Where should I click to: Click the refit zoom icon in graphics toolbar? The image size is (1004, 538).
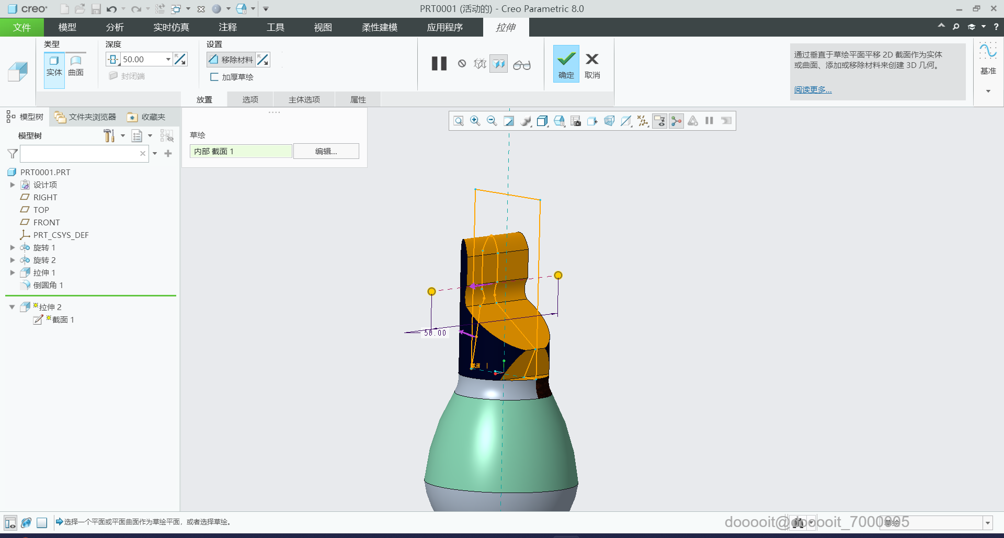click(x=458, y=121)
